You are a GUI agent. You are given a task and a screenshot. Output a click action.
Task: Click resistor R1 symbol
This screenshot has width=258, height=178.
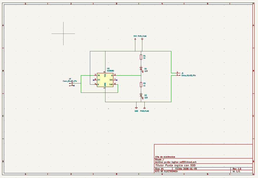pyautogui.click(x=141, y=57)
